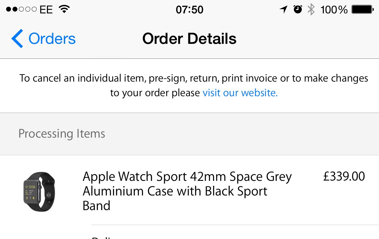Tap the £339.00 price

pyautogui.click(x=344, y=177)
